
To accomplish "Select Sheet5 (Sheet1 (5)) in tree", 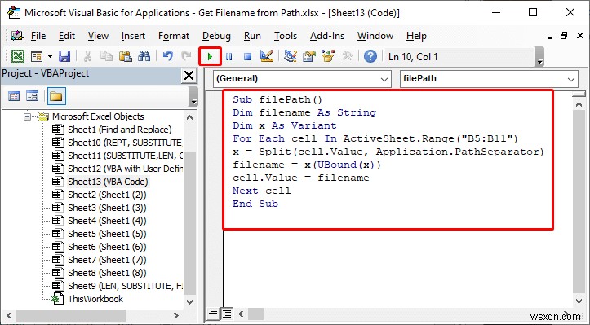I will coord(107,234).
